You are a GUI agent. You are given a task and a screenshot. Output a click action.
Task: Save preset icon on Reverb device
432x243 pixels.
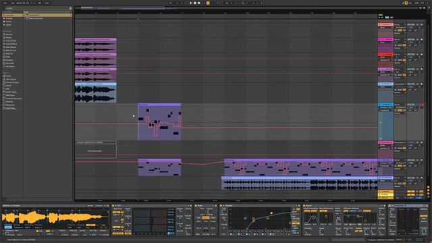pyautogui.click(x=384, y=205)
